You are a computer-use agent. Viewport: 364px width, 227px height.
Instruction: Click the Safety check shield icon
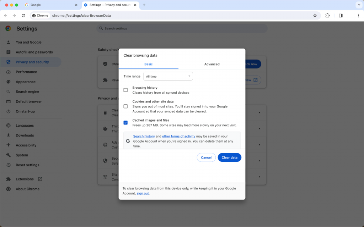pyautogui.click(x=105, y=64)
